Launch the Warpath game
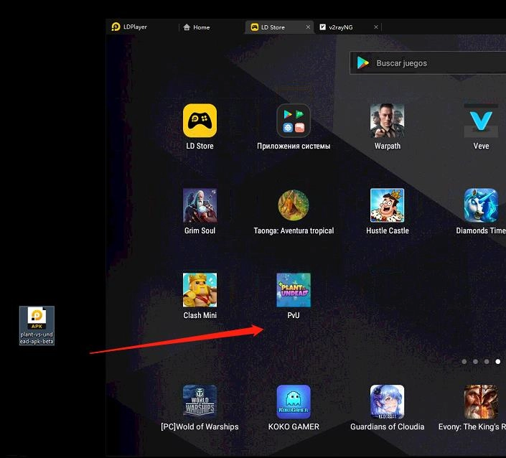The height and width of the screenshot is (458, 506). pyautogui.click(x=388, y=121)
